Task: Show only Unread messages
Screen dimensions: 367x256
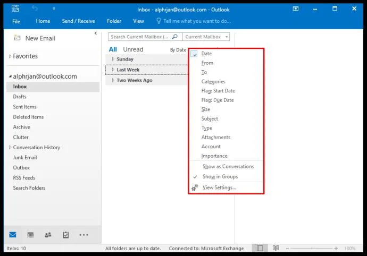Action: [133, 49]
